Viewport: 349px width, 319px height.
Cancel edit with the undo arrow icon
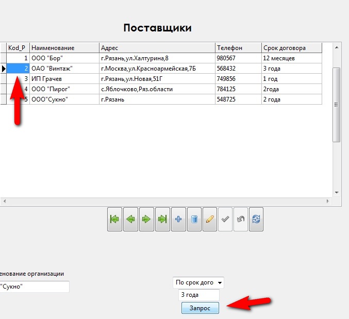[x=241, y=220]
